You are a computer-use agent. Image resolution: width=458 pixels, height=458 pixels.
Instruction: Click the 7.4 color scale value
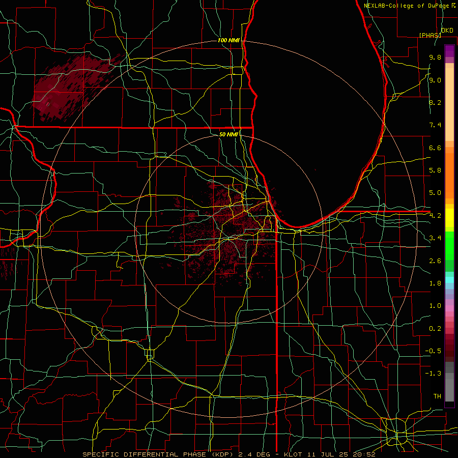(x=435, y=125)
